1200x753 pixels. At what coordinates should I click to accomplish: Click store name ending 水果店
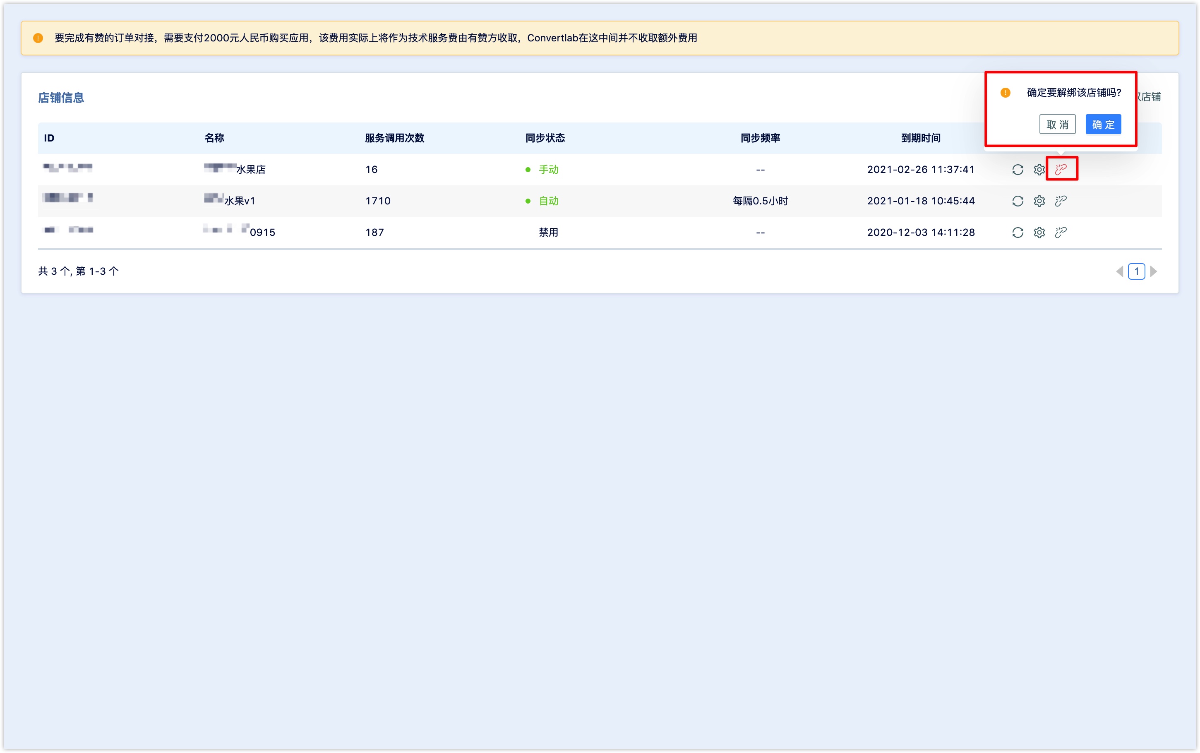tap(235, 170)
